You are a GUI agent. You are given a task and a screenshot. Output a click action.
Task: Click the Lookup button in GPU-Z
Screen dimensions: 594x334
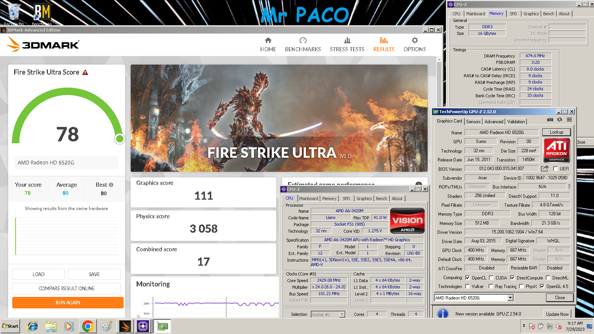pos(557,132)
